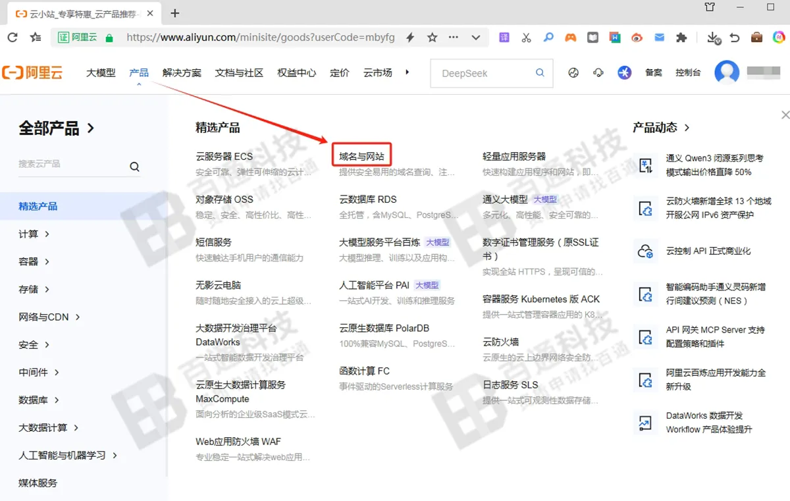Click the 备案 link in header

click(x=654, y=72)
